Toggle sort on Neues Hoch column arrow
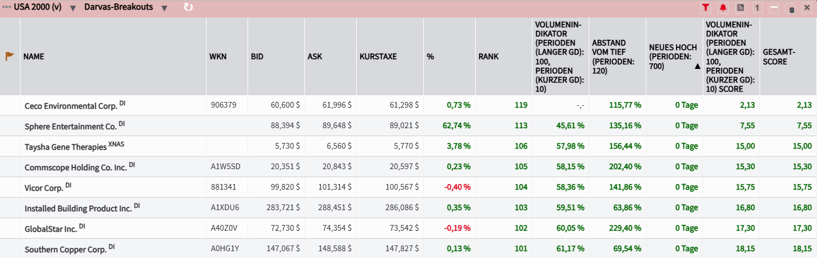Image resolution: width=817 pixels, height=258 pixels. click(x=697, y=66)
